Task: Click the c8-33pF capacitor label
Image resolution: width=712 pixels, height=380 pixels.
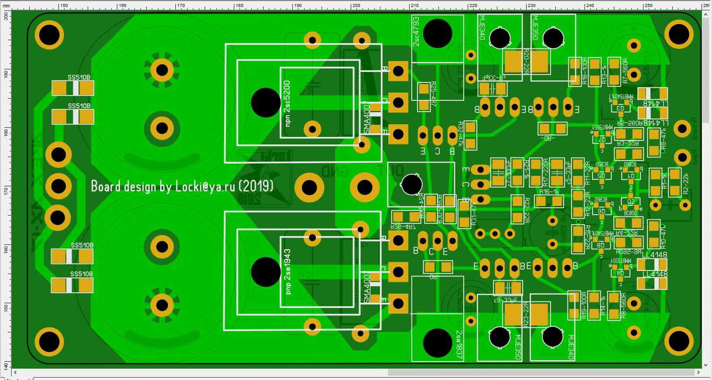Action: [494, 78]
